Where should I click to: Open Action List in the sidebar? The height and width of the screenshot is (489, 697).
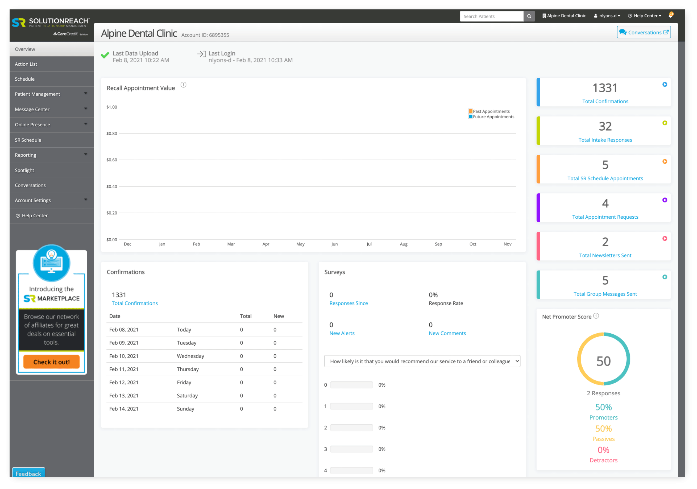[x=52, y=64]
